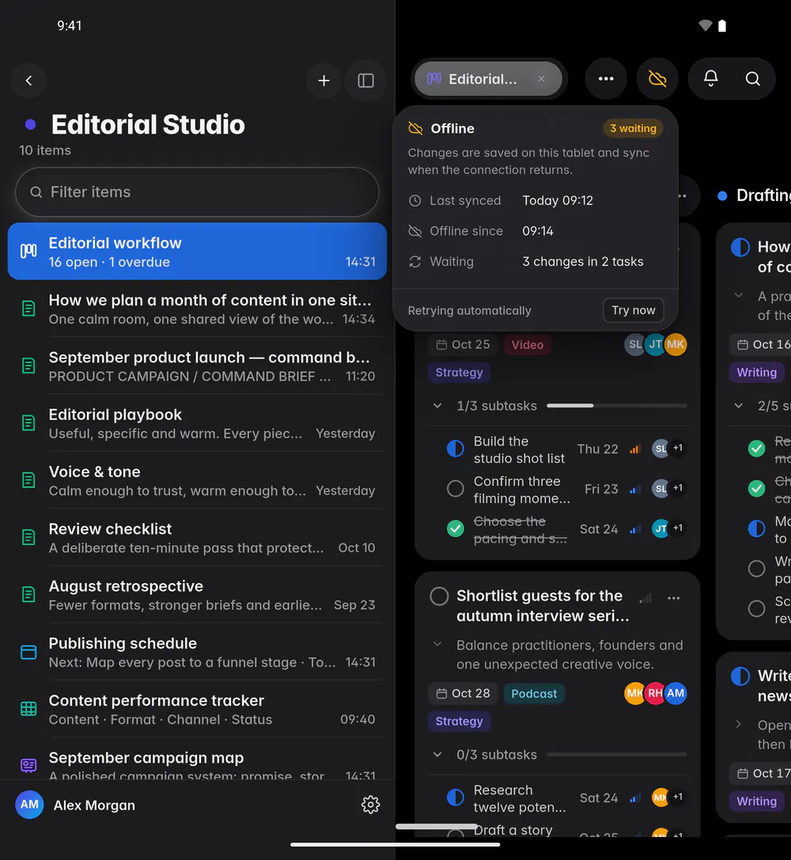Click the Content performance tracker table icon

pyautogui.click(x=28, y=709)
